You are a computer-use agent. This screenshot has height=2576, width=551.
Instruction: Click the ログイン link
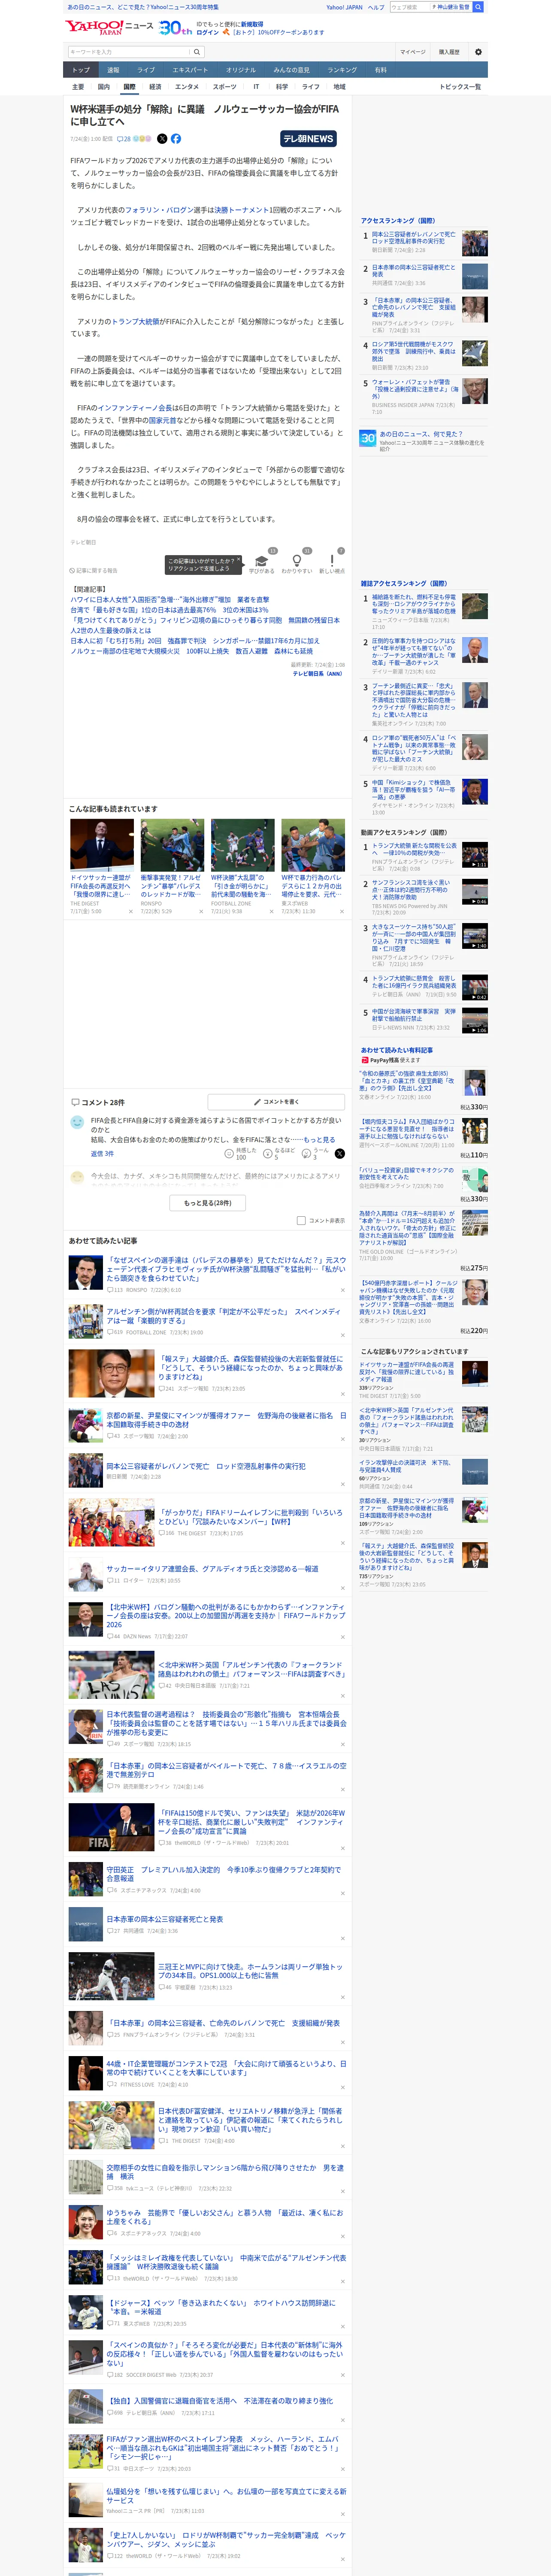click(x=208, y=32)
